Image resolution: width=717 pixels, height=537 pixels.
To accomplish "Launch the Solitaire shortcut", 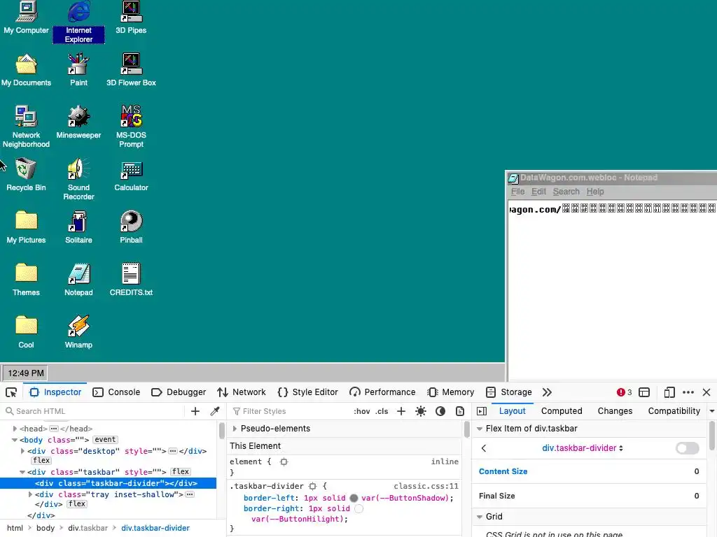I will coord(78,227).
